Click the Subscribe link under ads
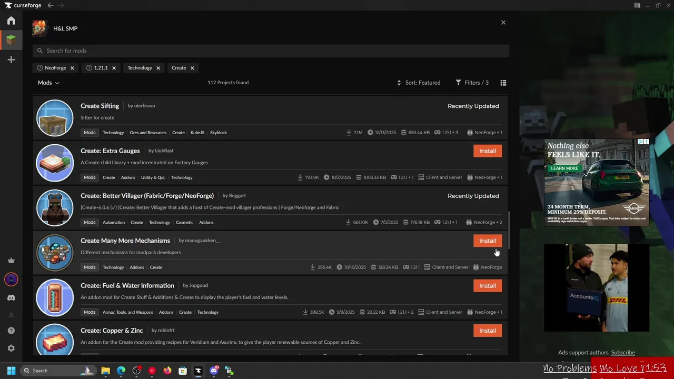 623,353
